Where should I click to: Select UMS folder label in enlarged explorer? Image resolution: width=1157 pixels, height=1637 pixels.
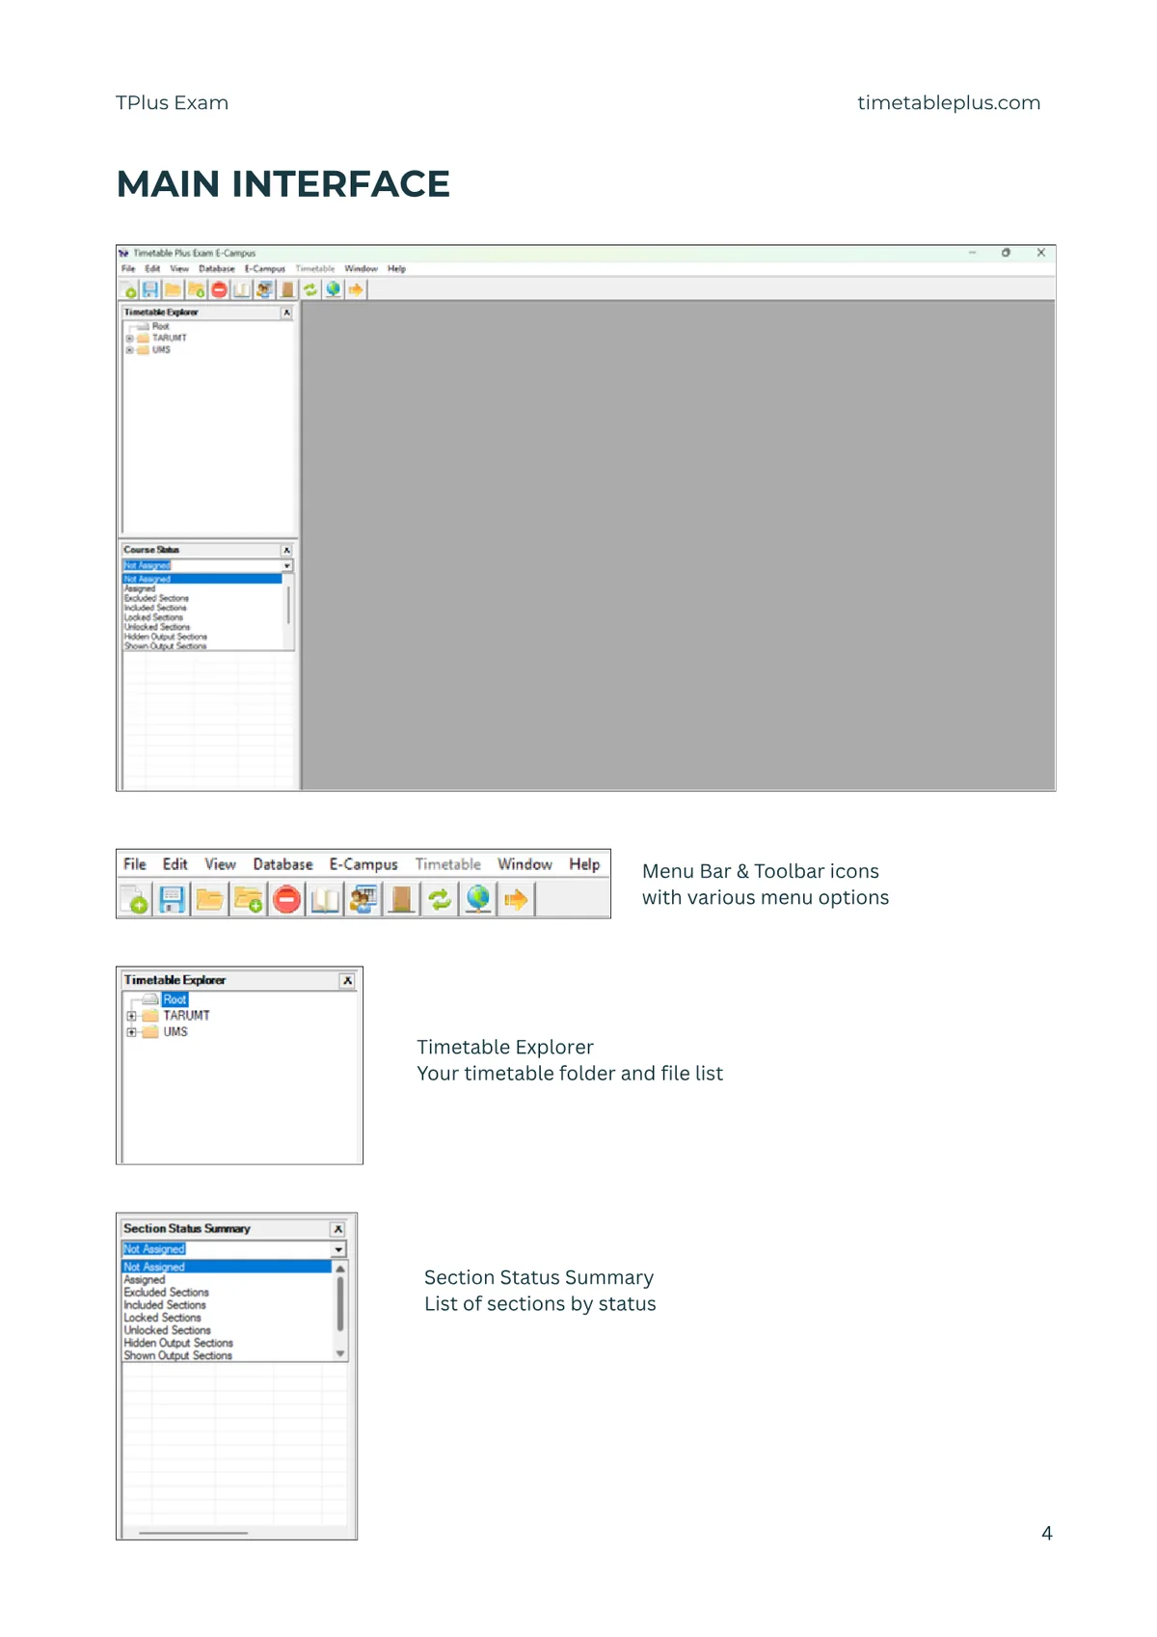click(175, 1032)
